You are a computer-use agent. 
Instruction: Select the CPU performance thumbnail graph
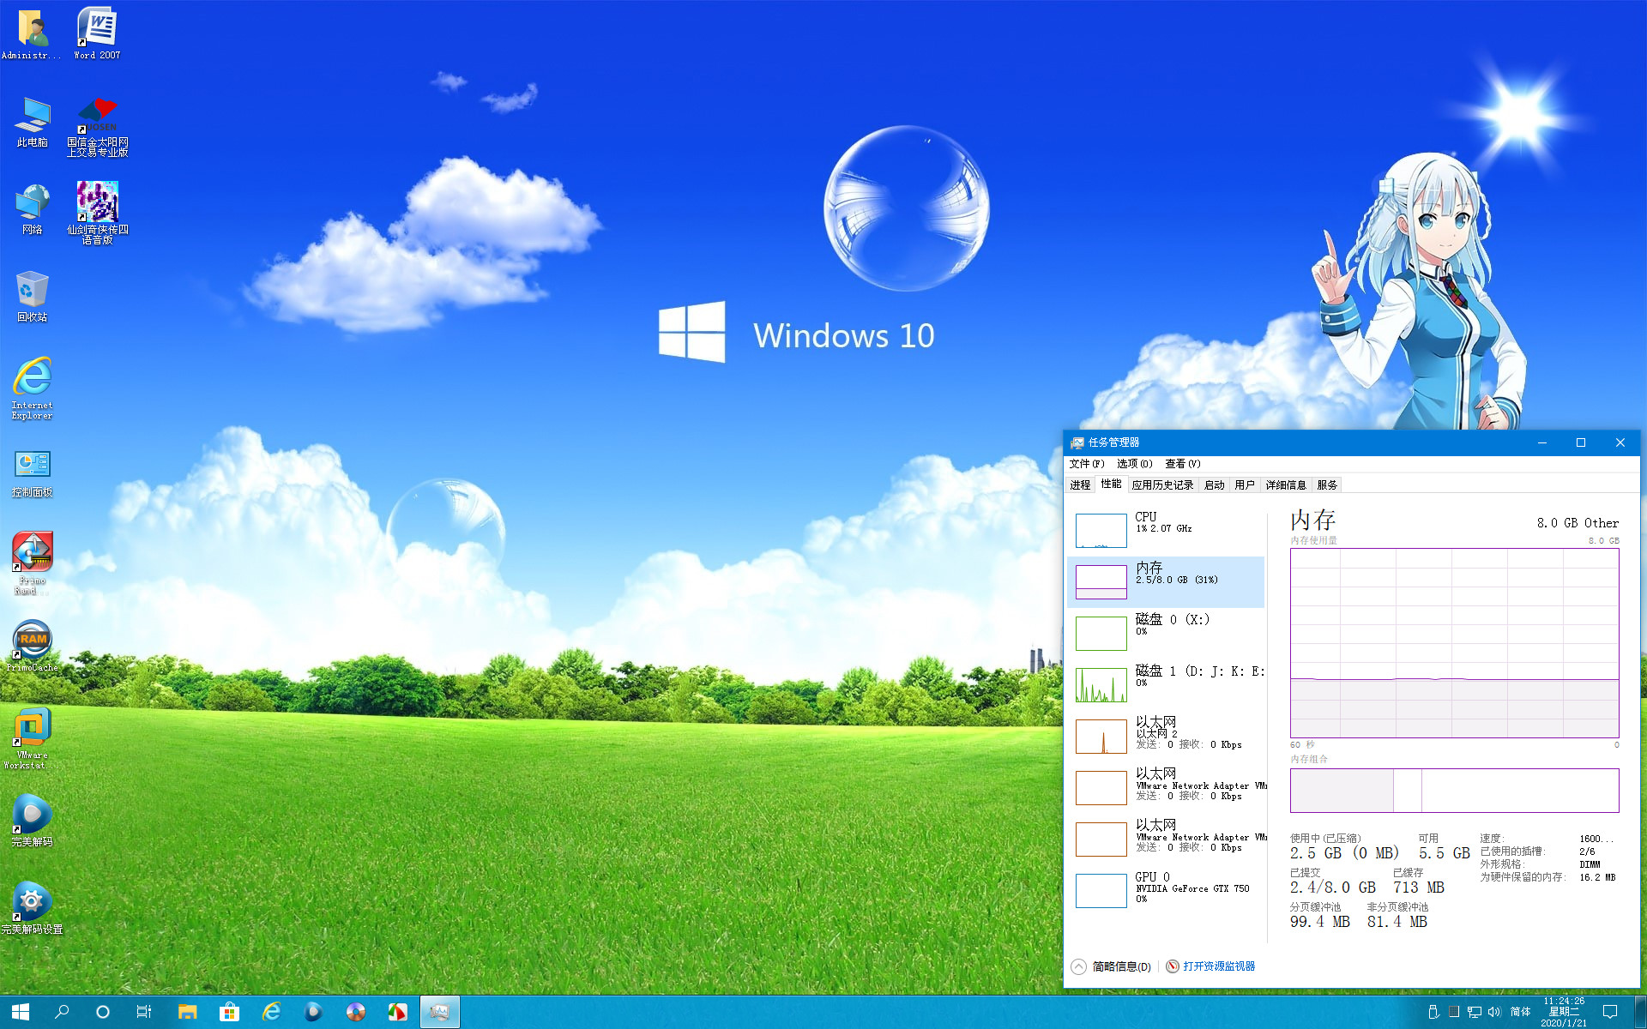click(x=1101, y=531)
